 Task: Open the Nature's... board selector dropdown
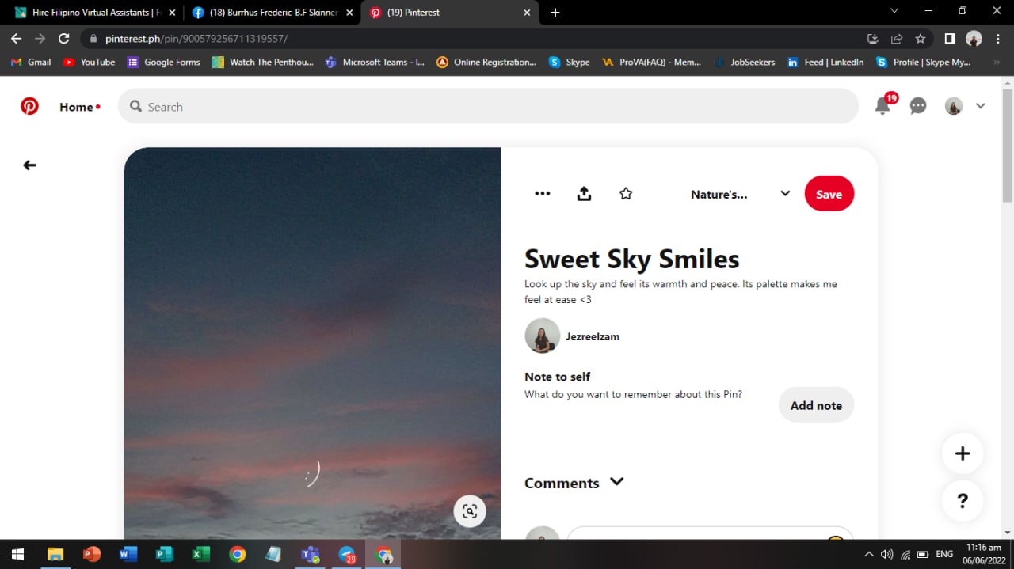point(740,194)
